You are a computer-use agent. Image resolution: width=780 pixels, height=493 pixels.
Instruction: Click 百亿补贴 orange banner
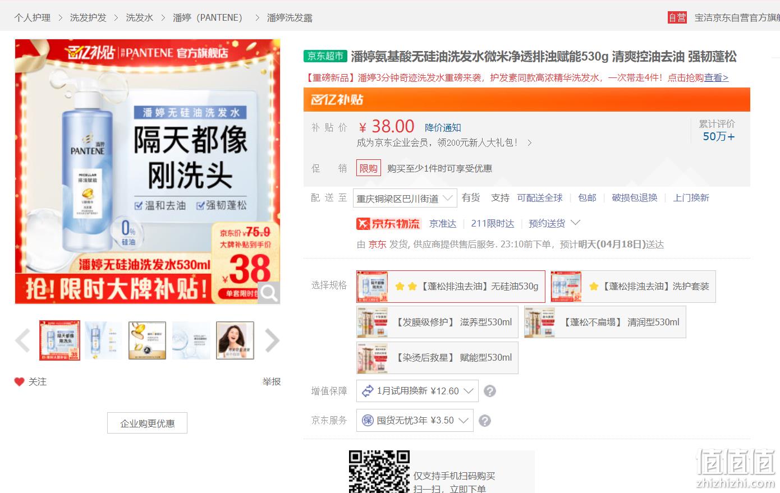click(x=527, y=99)
